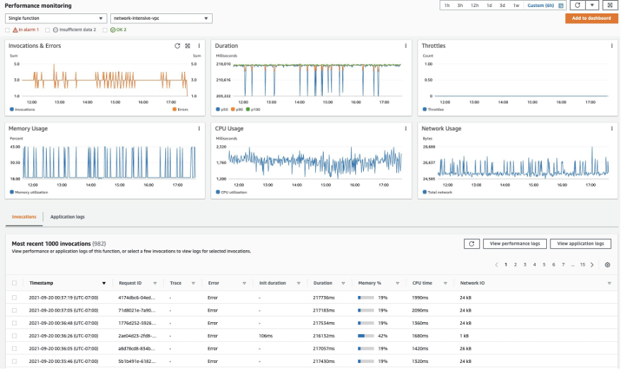The height and width of the screenshot is (370, 621).
Task: Click View performance logs button
Action: click(x=515, y=244)
